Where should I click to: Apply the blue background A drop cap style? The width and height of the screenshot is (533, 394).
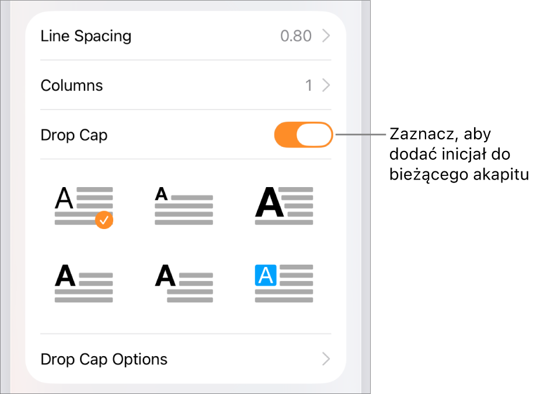click(x=284, y=284)
